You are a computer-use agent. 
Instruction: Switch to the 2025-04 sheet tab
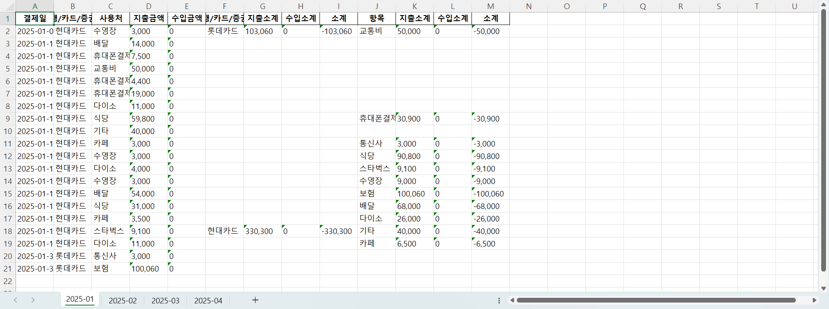[x=208, y=300]
